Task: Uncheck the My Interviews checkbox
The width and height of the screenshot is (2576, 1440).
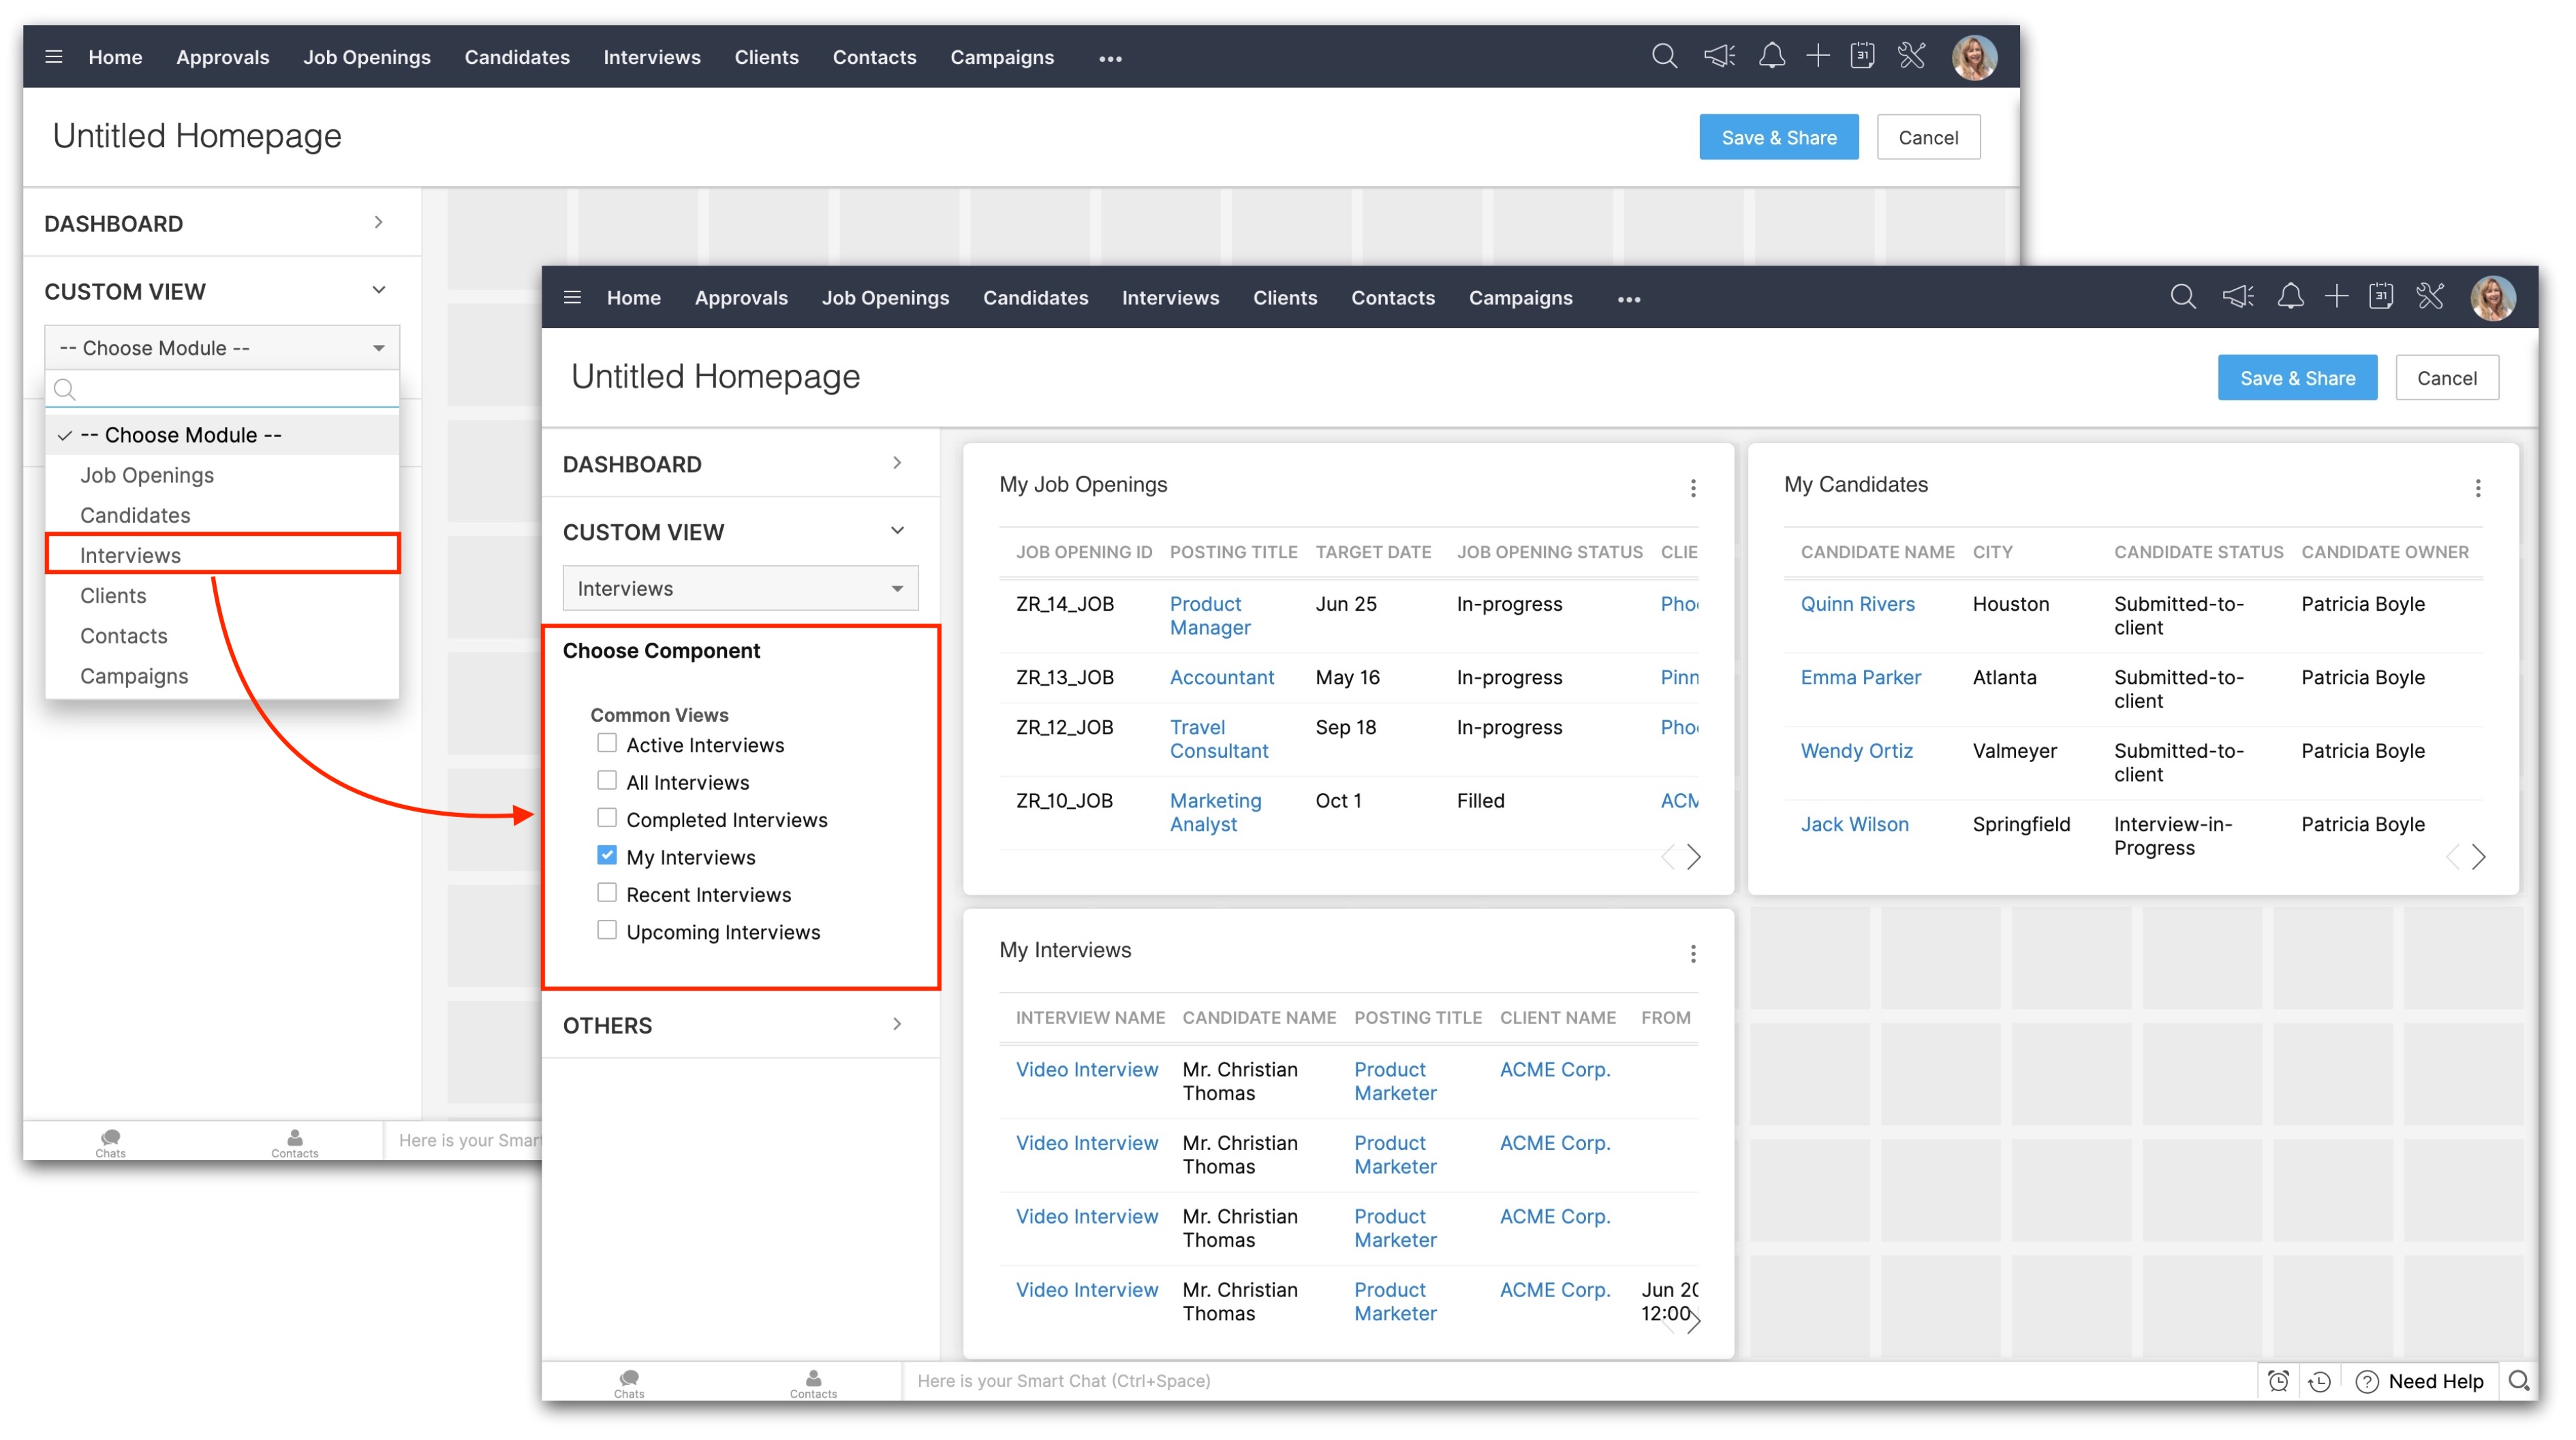Action: pyautogui.click(x=607, y=855)
